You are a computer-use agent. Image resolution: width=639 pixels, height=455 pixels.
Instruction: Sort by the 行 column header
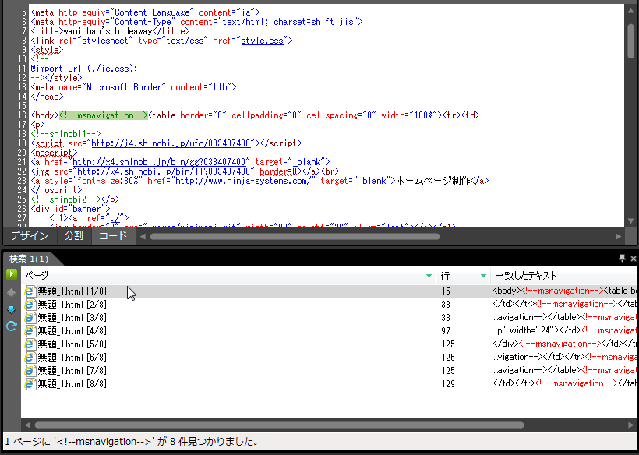pyautogui.click(x=445, y=276)
